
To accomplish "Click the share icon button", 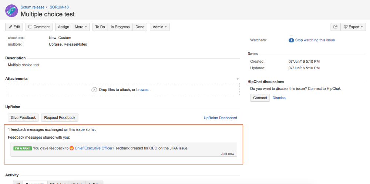I will [x=335, y=27].
